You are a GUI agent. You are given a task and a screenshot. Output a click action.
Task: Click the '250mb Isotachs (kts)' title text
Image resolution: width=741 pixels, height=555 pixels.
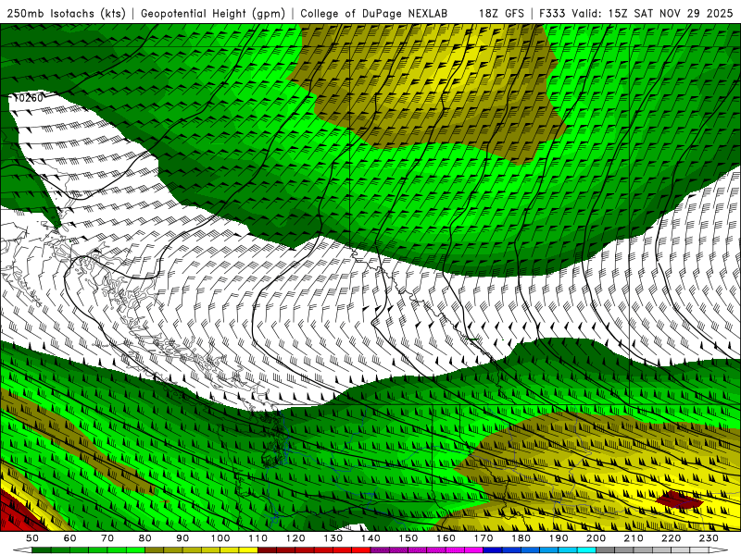point(66,13)
